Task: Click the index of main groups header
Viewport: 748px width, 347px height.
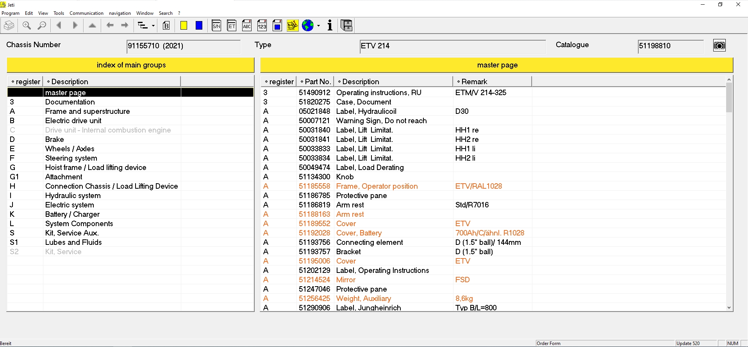Action: pyautogui.click(x=131, y=65)
